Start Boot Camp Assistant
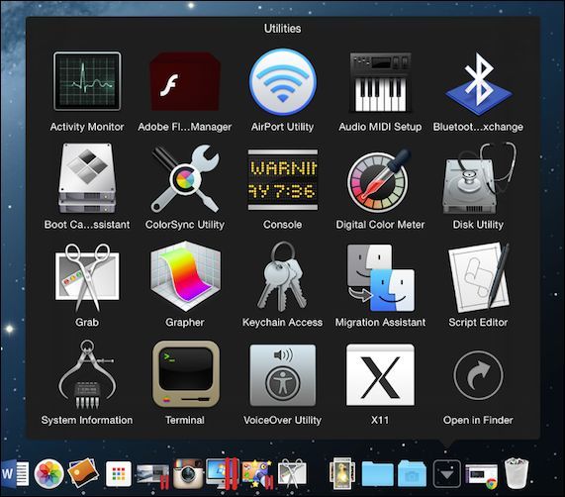The width and height of the screenshot is (565, 497). 87,178
